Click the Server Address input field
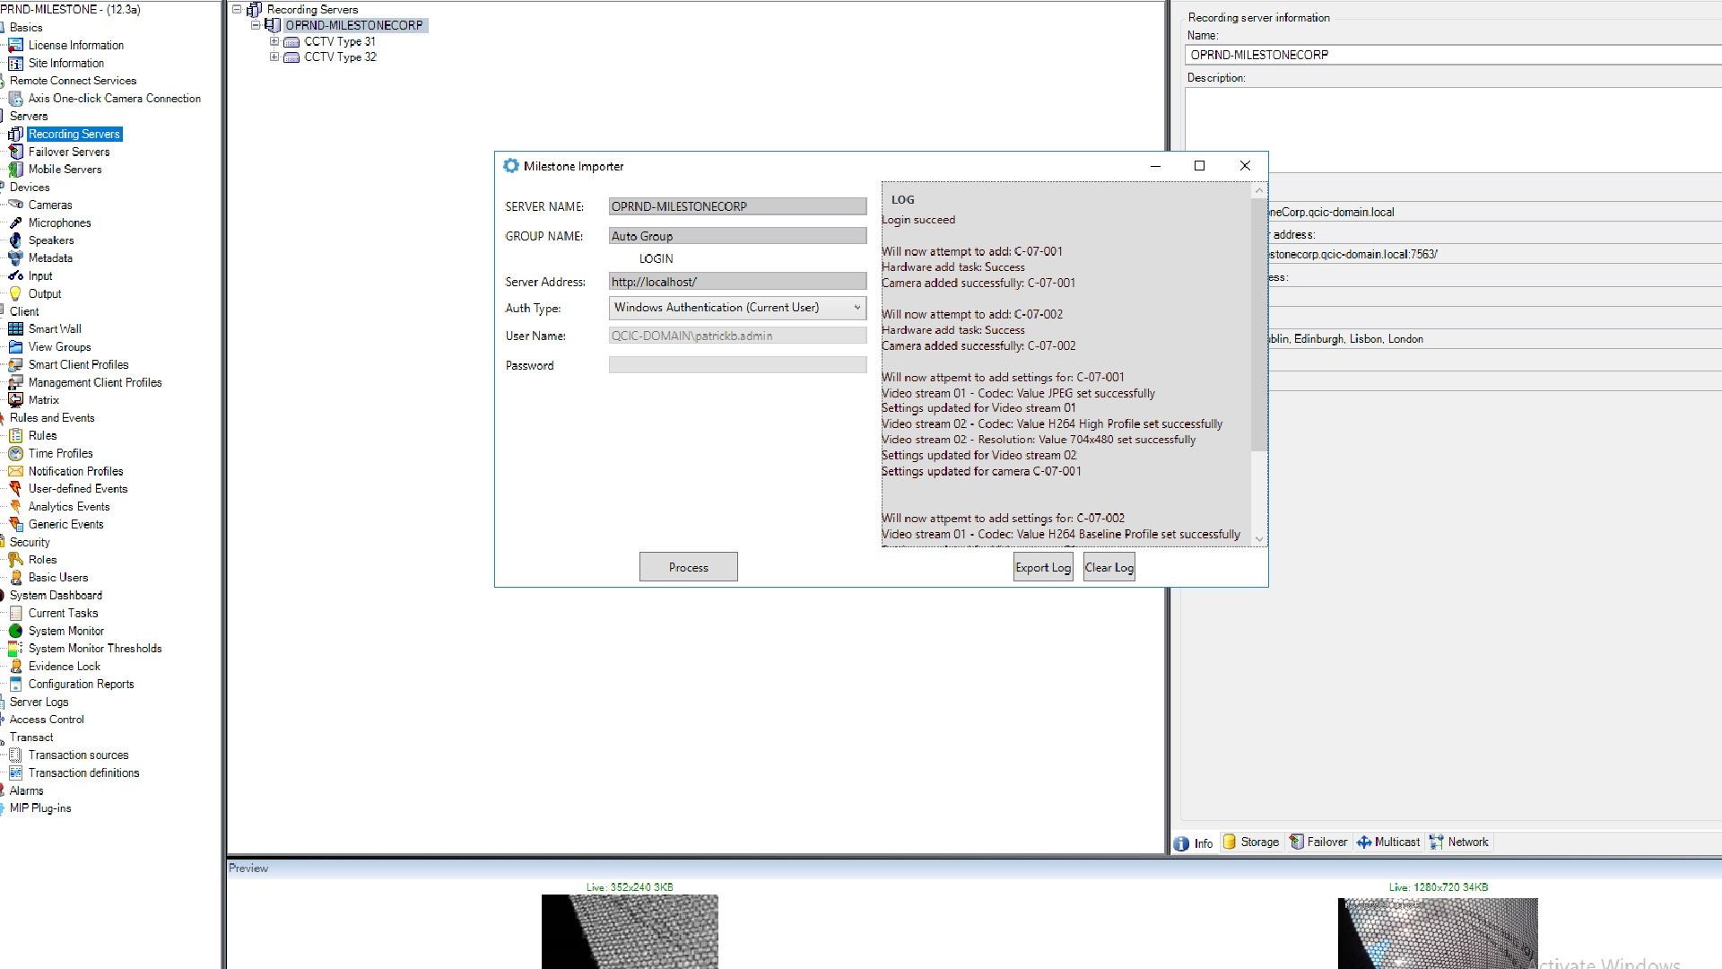Screen dimensions: 1722x969 coord(737,282)
